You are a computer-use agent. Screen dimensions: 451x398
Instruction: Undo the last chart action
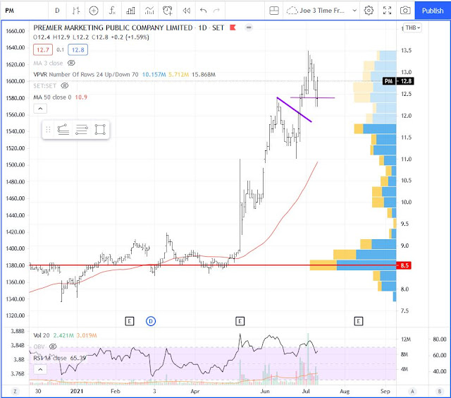[204, 11]
